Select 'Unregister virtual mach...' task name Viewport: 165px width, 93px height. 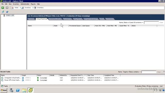point(12,78)
